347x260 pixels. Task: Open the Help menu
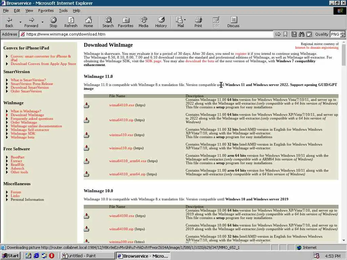point(76,10)
